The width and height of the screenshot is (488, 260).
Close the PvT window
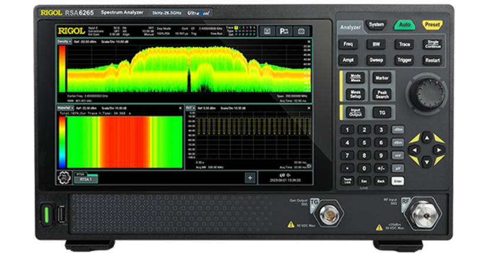(x=309, y=108)
